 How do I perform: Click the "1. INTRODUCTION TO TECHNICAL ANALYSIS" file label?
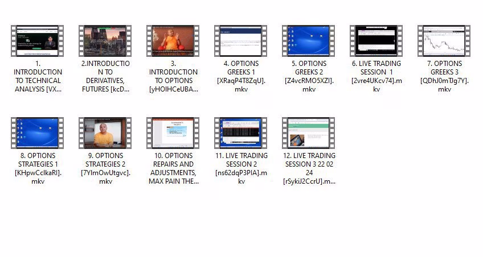[x=37, y=76]
